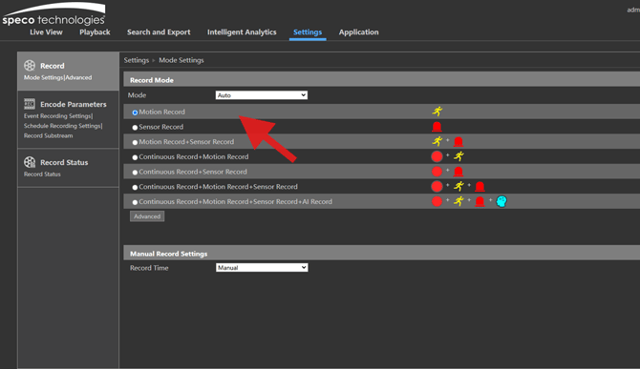Image resolution: width=640 pixels, height=369 pixels.
Task: Open the Intelligent Analytics tab
Action: click(242, 32)
